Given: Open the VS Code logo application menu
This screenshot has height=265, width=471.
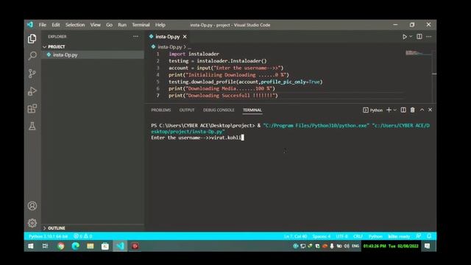Looking at the screenshot, I should 30,24.
